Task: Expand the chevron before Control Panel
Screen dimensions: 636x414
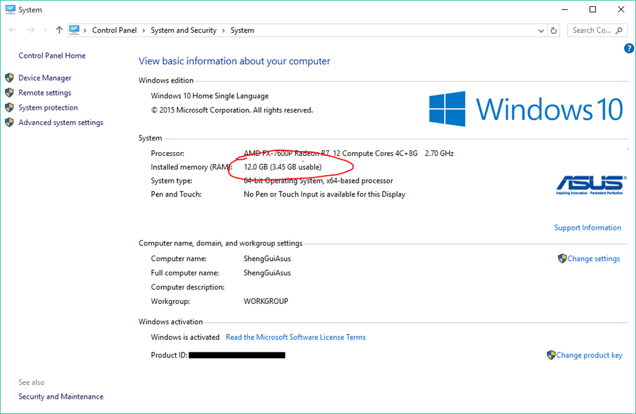Action: [84, 30]
